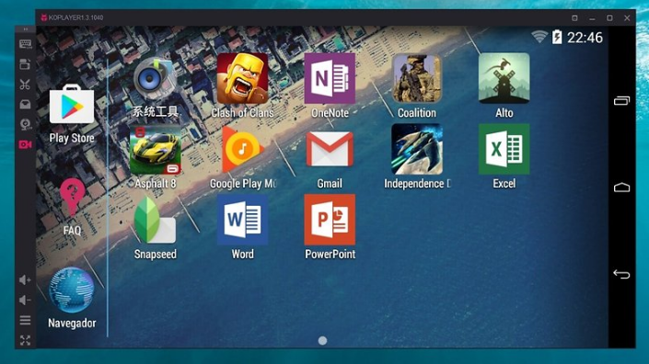Image resolution: width=649 pixels, height=364 pixels.
Task: Open the 系统工具 system tools folder
Action: tap(156, 78)
